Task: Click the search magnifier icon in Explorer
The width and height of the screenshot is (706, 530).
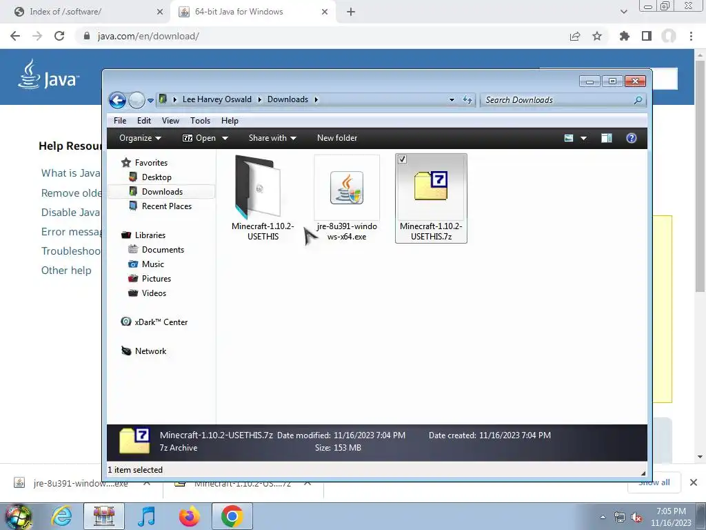Action: click(x=638, y=100)
